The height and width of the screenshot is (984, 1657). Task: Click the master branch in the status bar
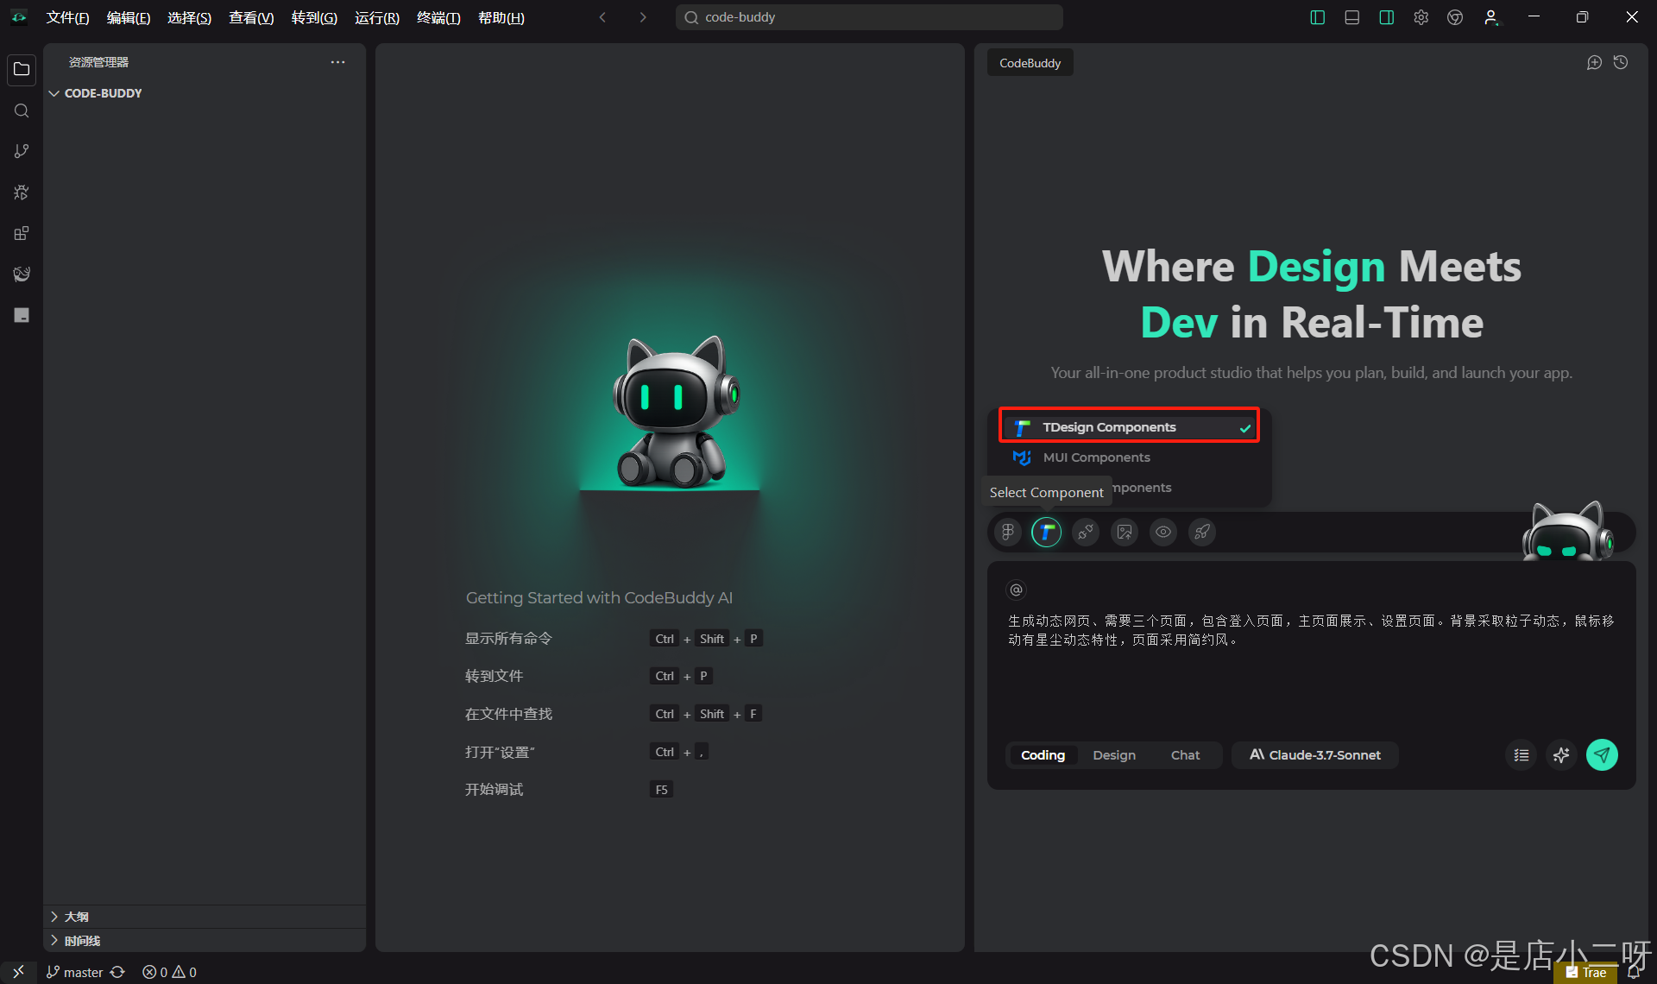click(x=75, y=972)
